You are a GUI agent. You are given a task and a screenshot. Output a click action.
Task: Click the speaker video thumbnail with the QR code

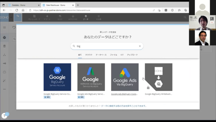pos(202,23)
